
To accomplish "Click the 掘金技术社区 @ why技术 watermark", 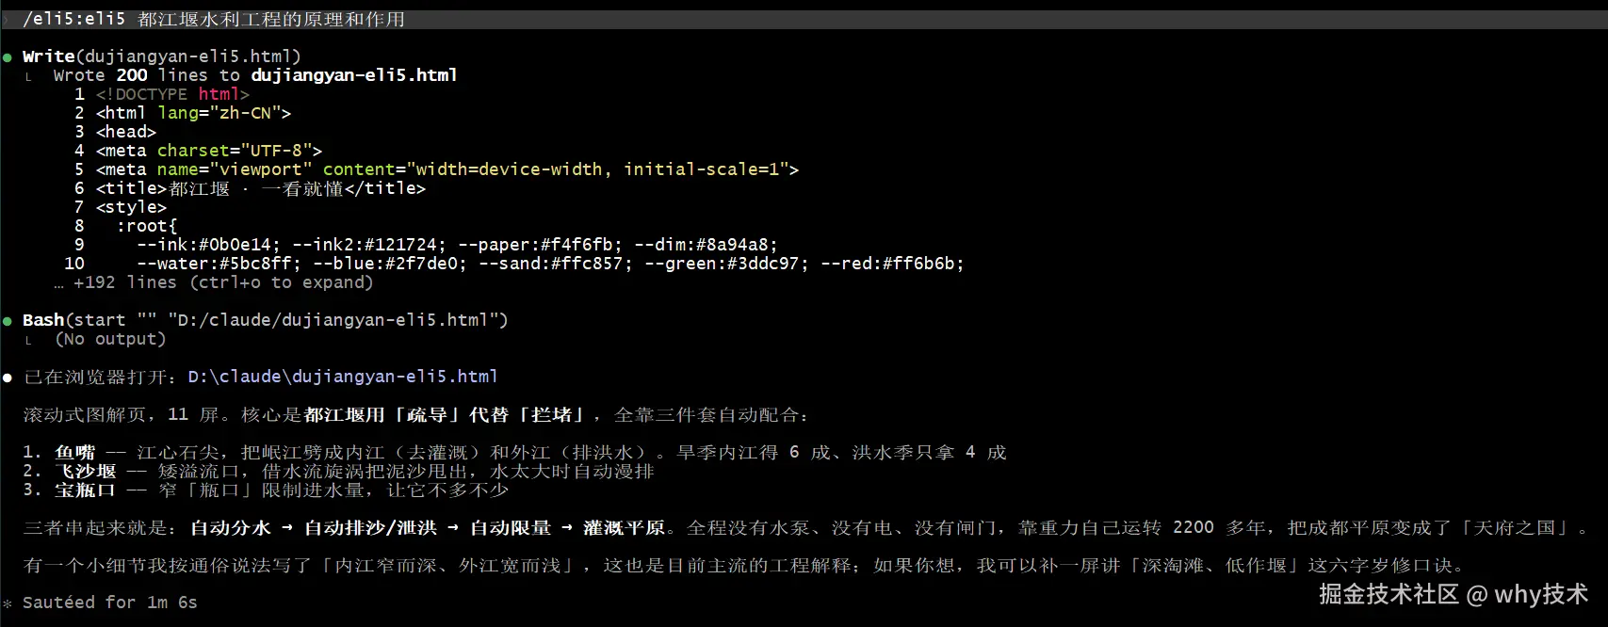I will click(x=1454, y=594).
